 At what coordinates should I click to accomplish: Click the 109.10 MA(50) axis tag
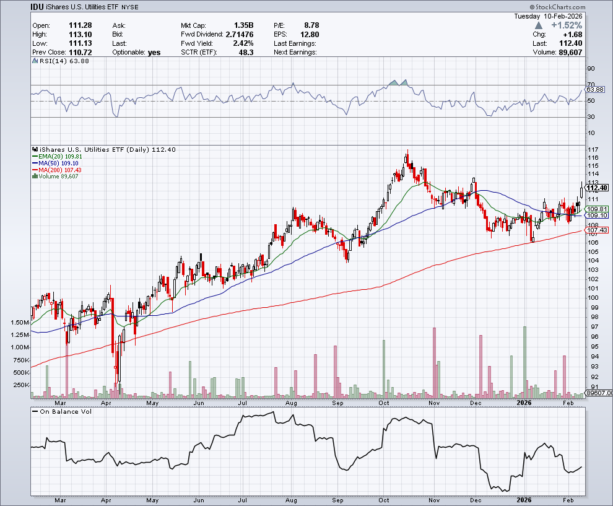597,216
